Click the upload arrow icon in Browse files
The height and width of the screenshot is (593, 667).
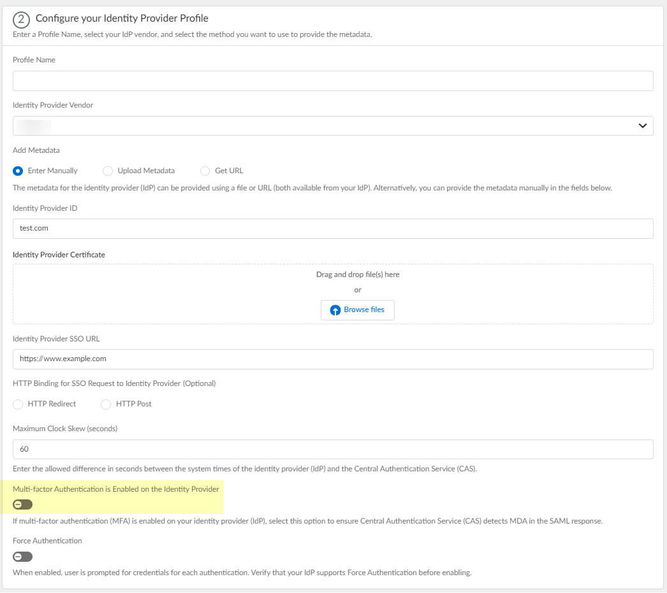pyautogui.click(x=335, y=310)
